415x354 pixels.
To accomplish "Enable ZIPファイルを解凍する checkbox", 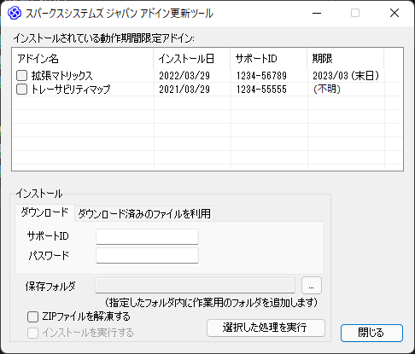I will pyautogui.click(x=32, y=316).
